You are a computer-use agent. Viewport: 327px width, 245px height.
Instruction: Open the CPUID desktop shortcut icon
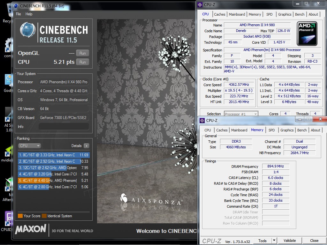[8, 219]
